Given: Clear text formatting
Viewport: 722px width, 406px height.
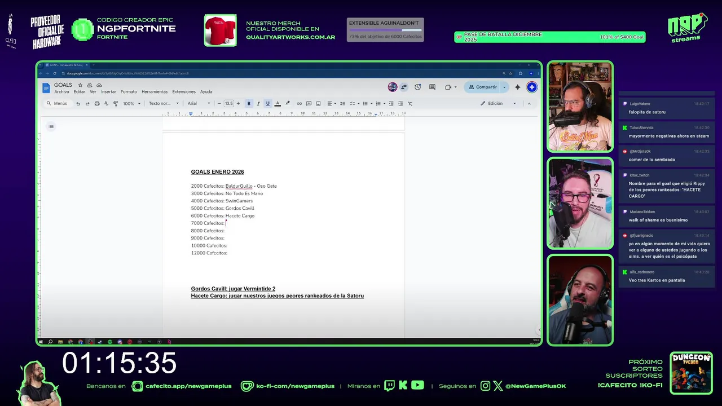Looking at the screenshot, I should [410, 104].
